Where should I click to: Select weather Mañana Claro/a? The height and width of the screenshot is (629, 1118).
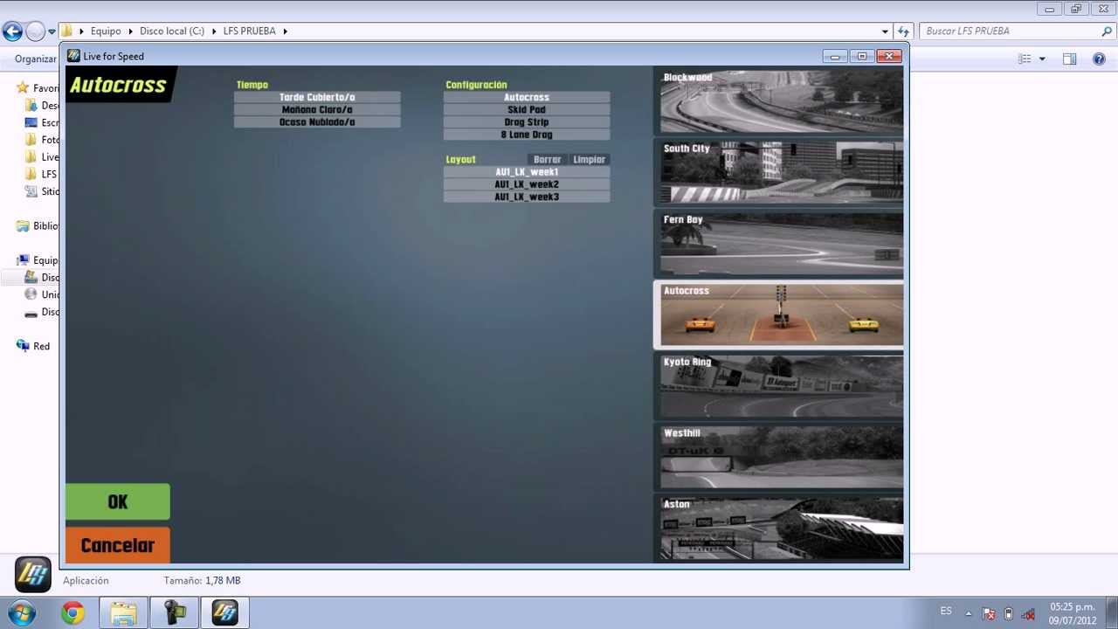pos(317,110)
